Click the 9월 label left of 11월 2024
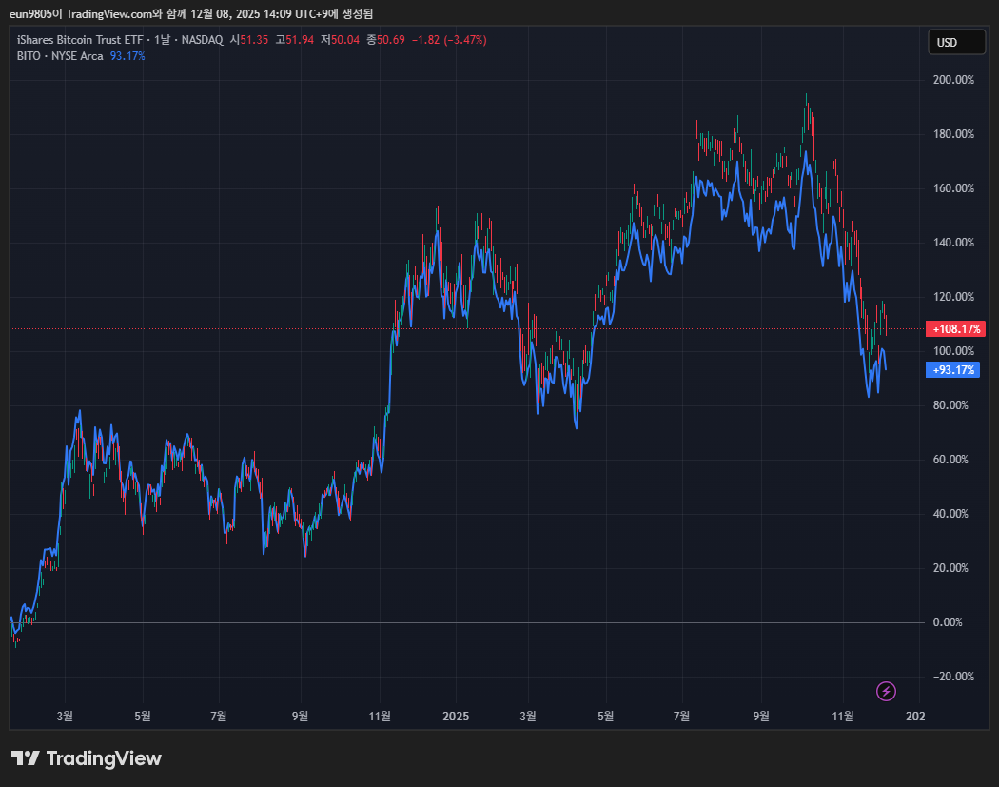This screenshot has height=787, width=999. (x=300, y=717)
